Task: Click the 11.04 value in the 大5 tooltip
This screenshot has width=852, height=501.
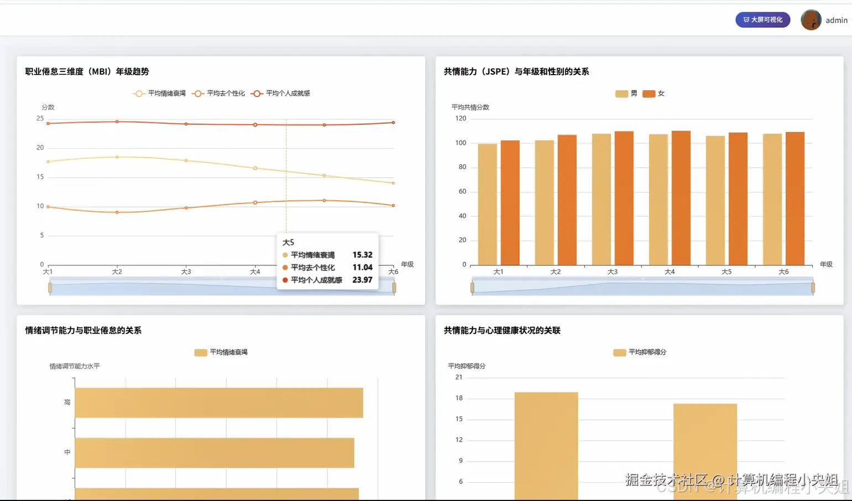Action: click(x=363, y=268)
